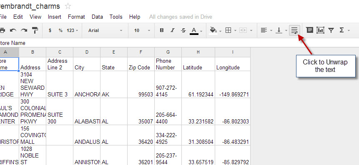
Task: Select column C header
Action: coord(60,52)
